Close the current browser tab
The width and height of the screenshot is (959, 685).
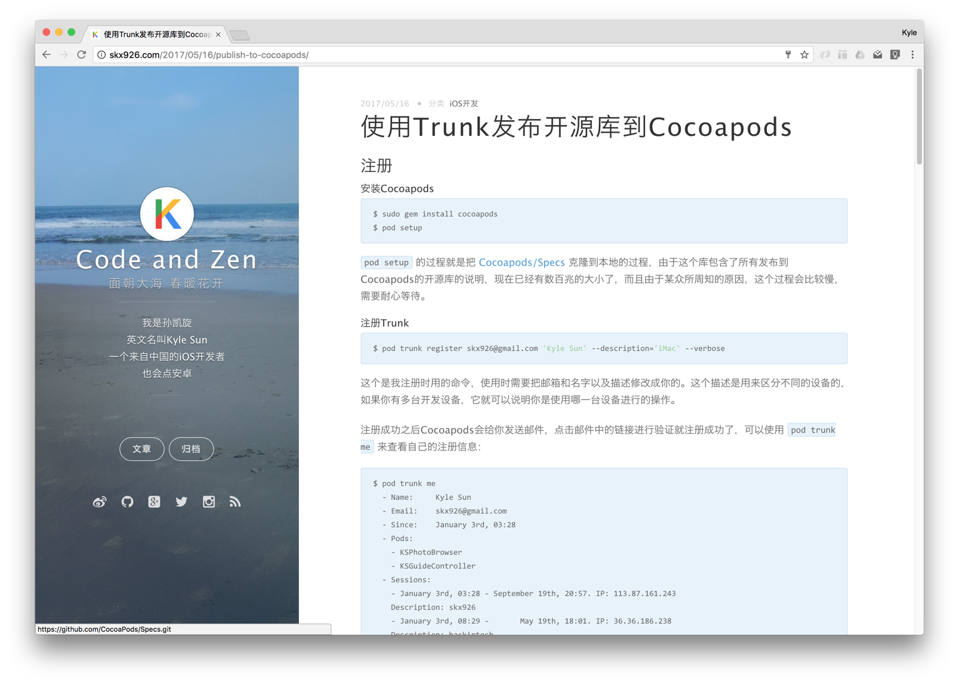218,34
